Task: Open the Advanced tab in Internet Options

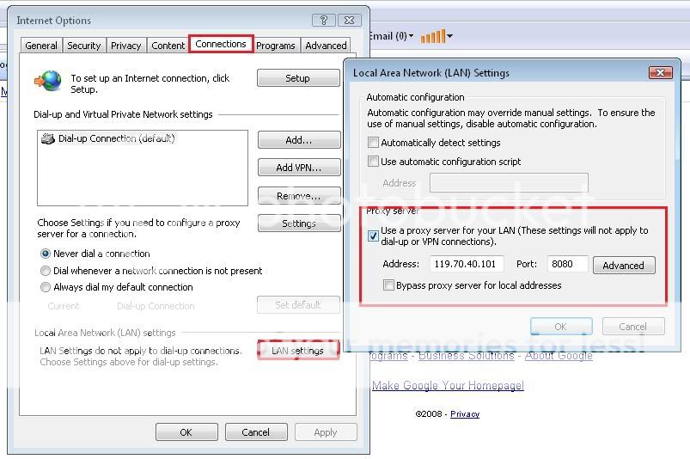Action: [326, 46]
